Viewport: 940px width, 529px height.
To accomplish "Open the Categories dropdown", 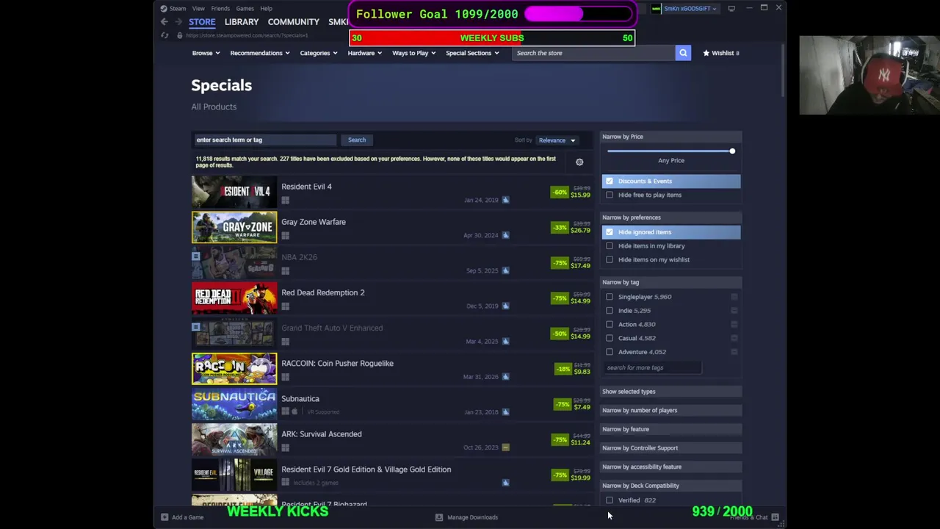I will click(318, 53).
